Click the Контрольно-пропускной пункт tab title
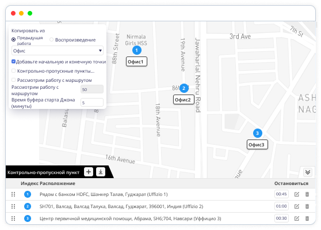The width and height of the screenshot is (321, 230). [43, 172]
